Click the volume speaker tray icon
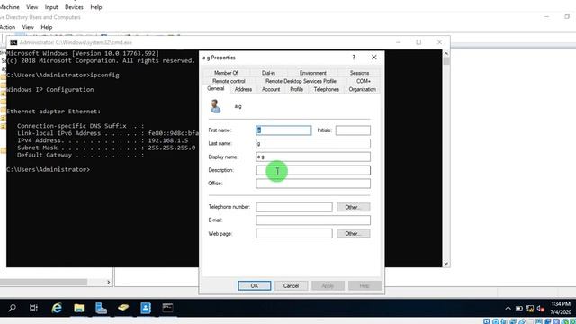 [540, 308]
